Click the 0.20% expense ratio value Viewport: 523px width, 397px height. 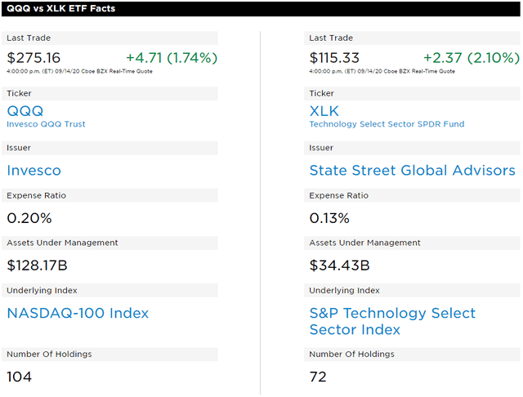pos(29,218)
